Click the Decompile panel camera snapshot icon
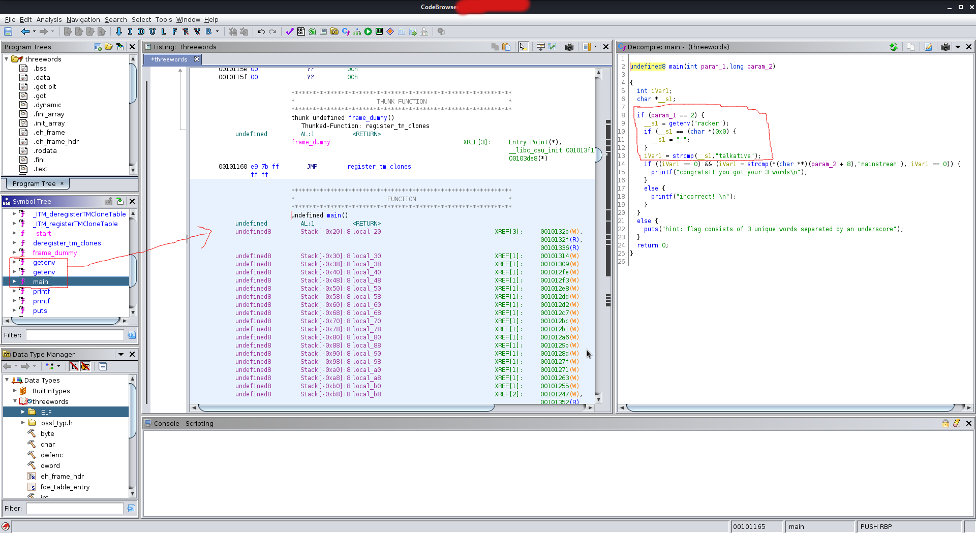 tap(945, 47)
